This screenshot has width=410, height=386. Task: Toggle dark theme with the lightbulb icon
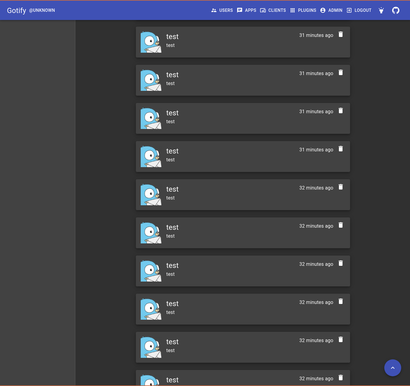click(381, 10)
